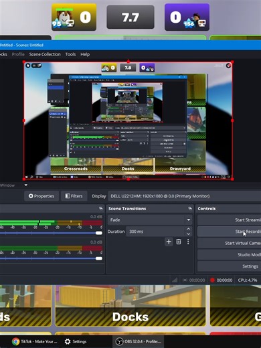The height and width of the screenshot is (348, 261).
Task: Open the Scene Collection menu
Action: coord(45,54)
